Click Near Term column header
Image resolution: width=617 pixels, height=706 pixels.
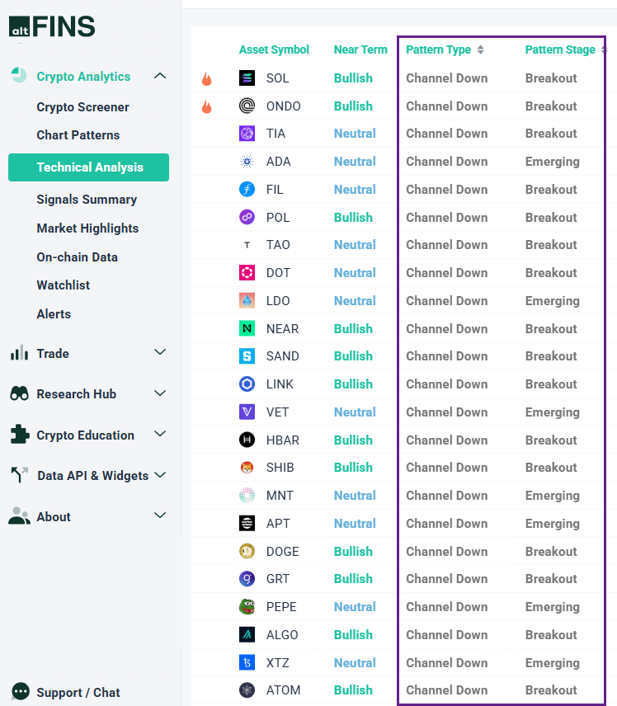[x=360, y=49]
